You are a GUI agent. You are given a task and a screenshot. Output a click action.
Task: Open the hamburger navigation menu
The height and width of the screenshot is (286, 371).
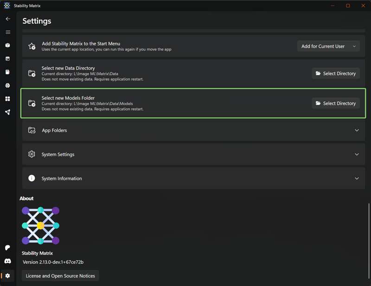8,32
